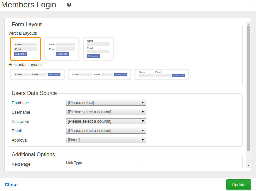The width and height of the screenshot is (256, 191).
Task: Click the Additional Options section heading
Action: (33, 155)
